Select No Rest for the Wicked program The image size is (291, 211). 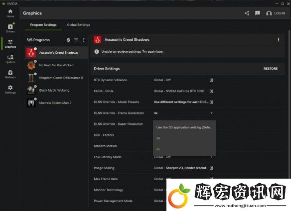pyautogui.click(x=57, y=65)
